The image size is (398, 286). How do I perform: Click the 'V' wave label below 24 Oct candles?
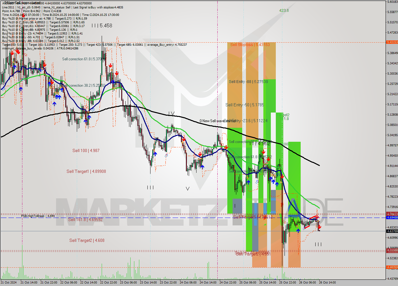[187, 188]
